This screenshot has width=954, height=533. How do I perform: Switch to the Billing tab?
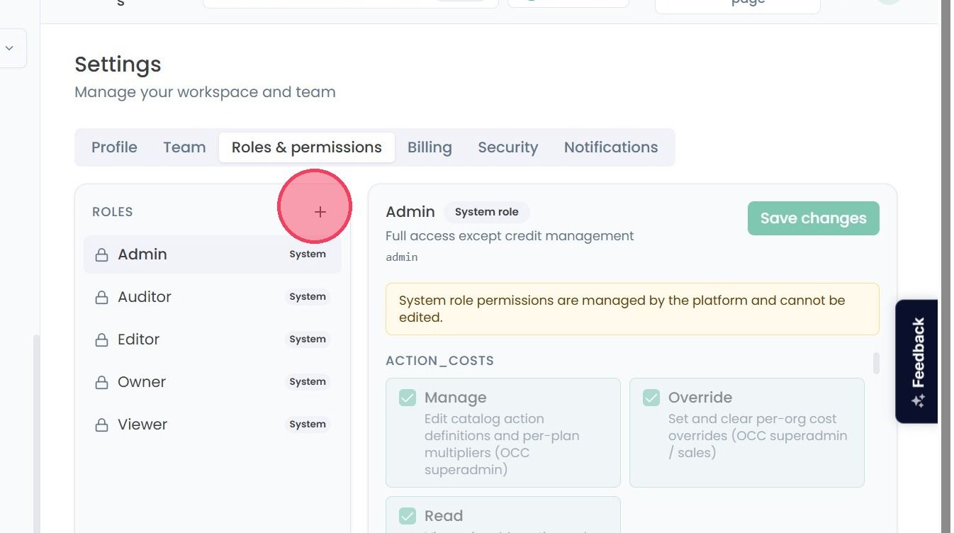[430, 147]
